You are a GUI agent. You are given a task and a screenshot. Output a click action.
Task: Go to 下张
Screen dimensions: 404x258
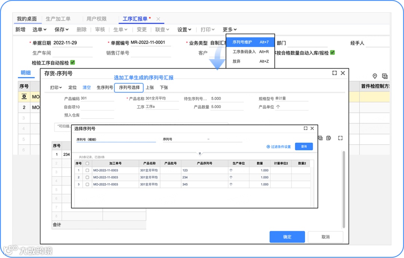click(x=164, y=88)
